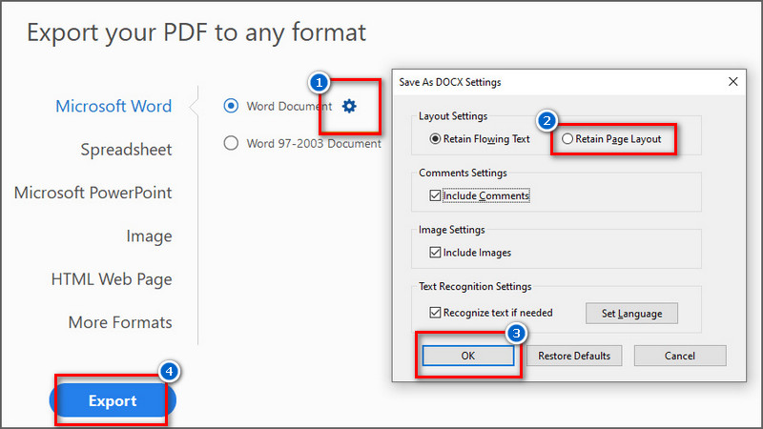
Task: Choose Retain Page Layout radio option
Action: pos(567,139)
